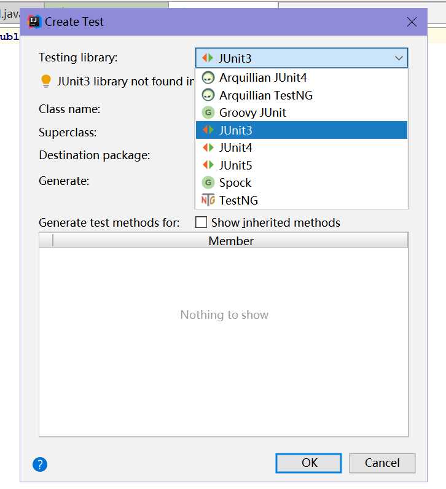
Task: Click the 'Nothing to show' placeholder text
Action: coord(224,315)
